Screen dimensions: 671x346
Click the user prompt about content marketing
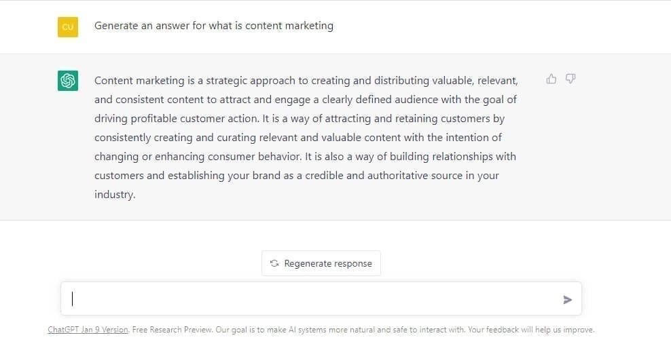[214, 26]
